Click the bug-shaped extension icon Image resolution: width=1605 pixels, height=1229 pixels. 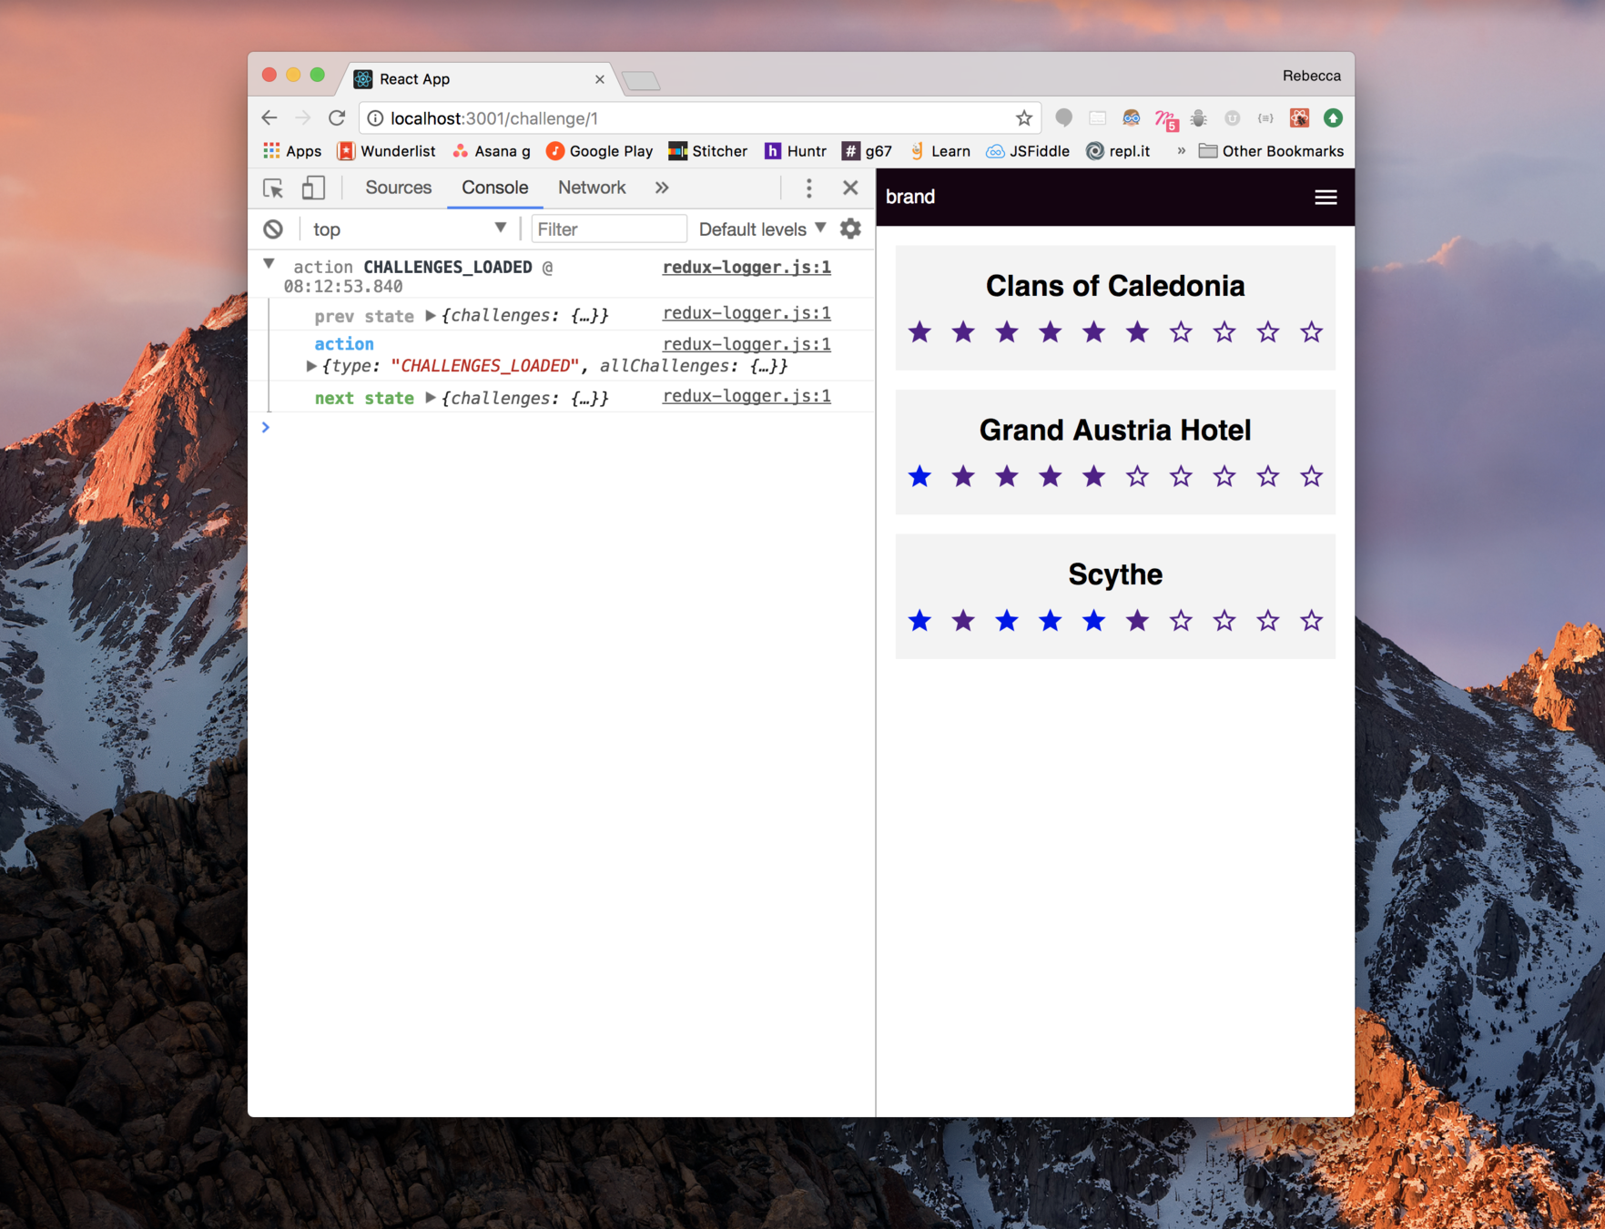click(1199, 118)
